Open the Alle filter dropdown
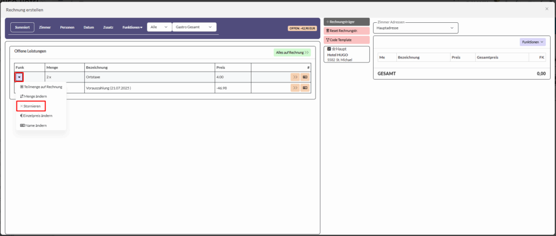This screenshot has width=556, height=236. [158, 27]
